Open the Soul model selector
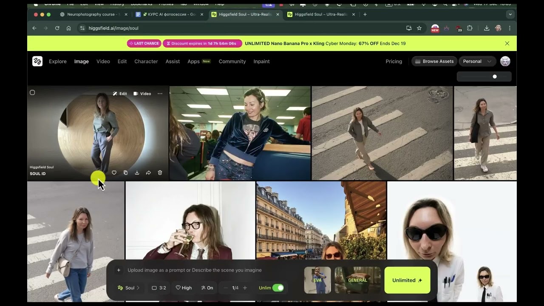544x306 pixels. pyautogui.click(x=129, y=288)
